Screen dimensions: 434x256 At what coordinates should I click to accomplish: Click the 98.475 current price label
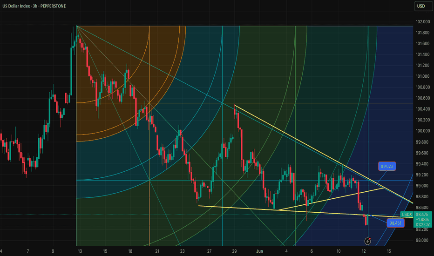pyautogui.click(x=422, y=215)
